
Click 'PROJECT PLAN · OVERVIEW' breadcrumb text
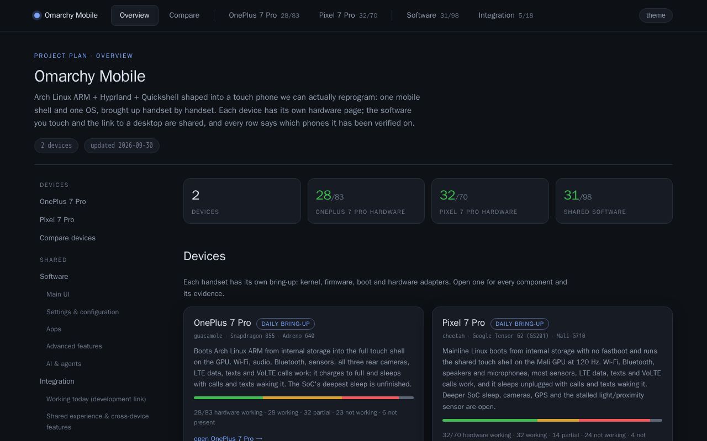(83, 56)
